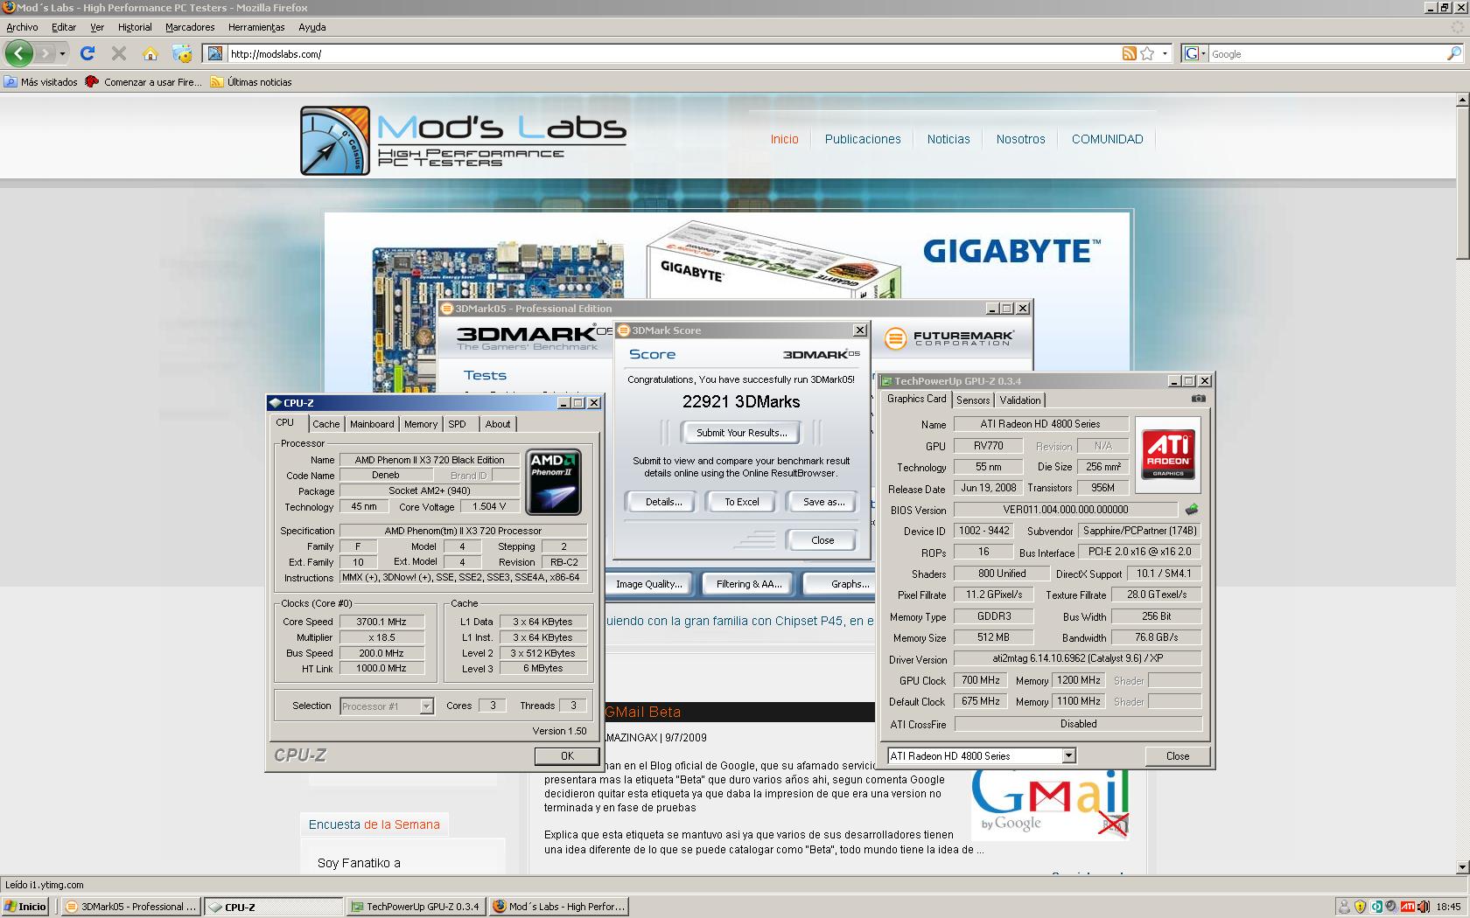Screen dimensions: 1470x918
Task: Open the Ayuda menu
Action: tap(311, 27)
